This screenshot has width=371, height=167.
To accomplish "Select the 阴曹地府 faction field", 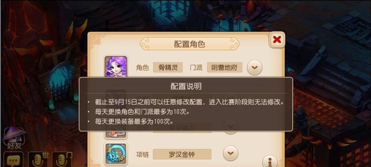I will (225, 68).
